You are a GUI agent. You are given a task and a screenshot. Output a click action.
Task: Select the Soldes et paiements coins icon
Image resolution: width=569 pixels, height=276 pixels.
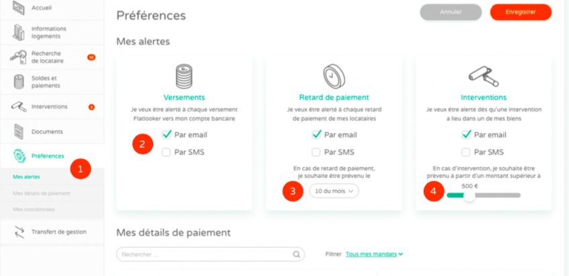coord(19,82)
